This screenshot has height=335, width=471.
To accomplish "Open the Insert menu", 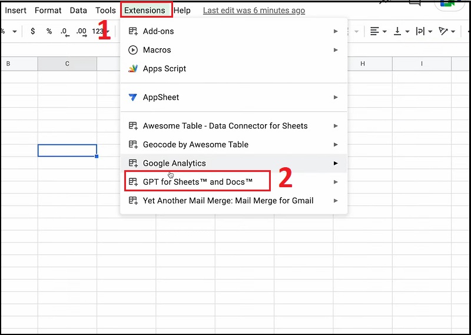I will pos(16,11).
